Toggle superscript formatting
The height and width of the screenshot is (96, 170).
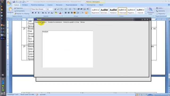point(49,13)
